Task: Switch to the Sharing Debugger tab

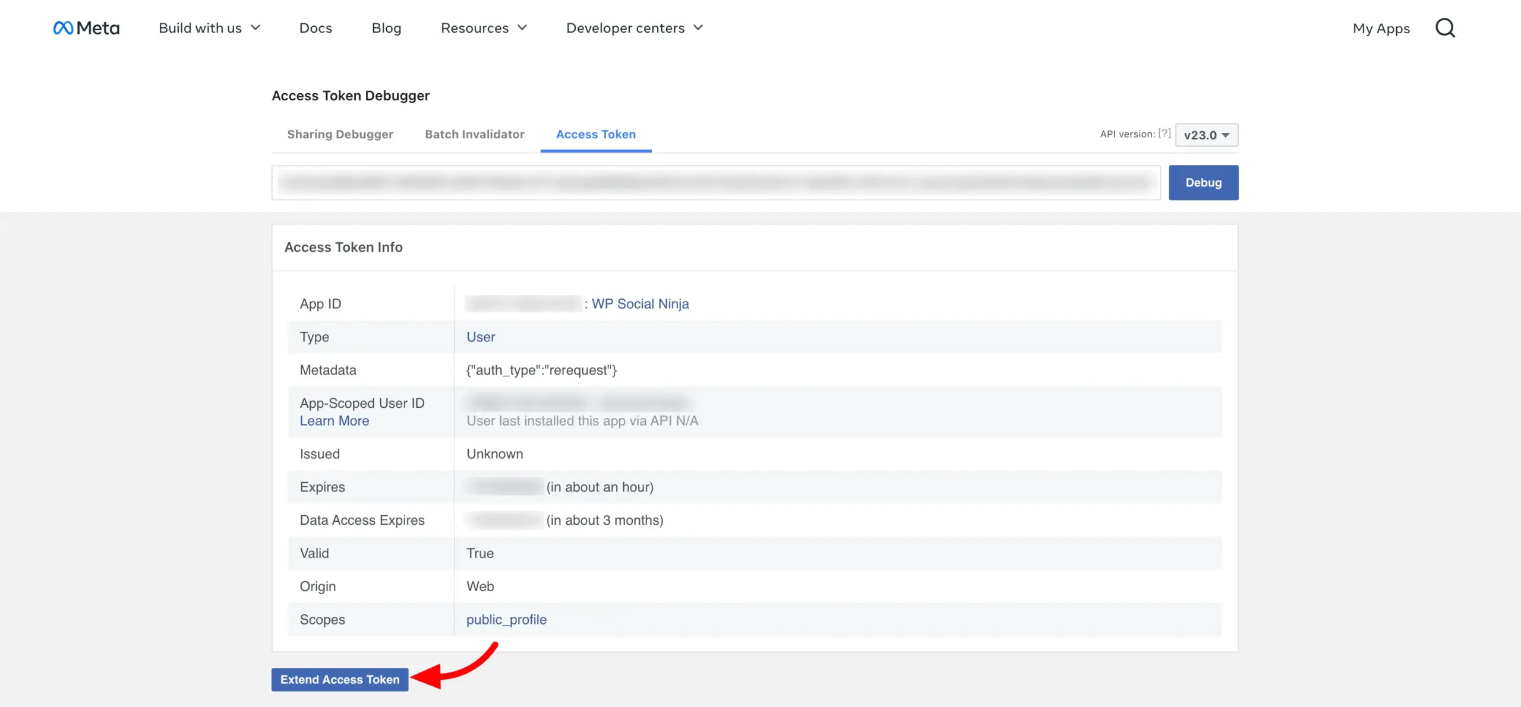Action: (340, 134)
